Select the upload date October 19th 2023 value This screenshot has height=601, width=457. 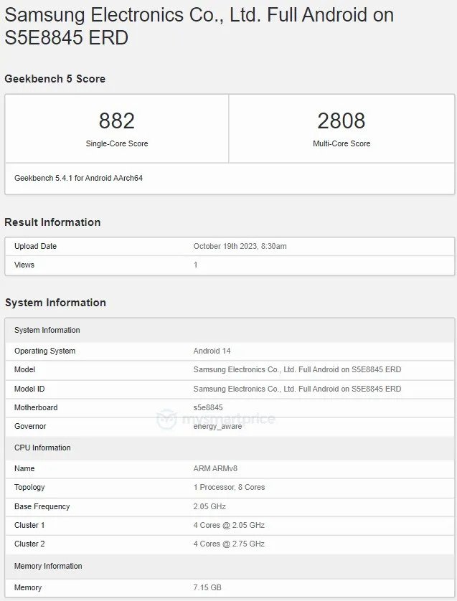tap(240, 246)
